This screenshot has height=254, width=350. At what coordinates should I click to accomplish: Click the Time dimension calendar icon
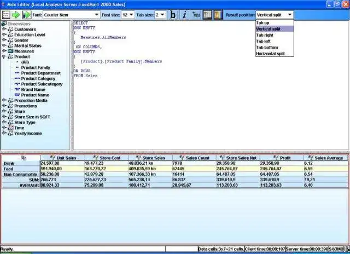[10, 128]
